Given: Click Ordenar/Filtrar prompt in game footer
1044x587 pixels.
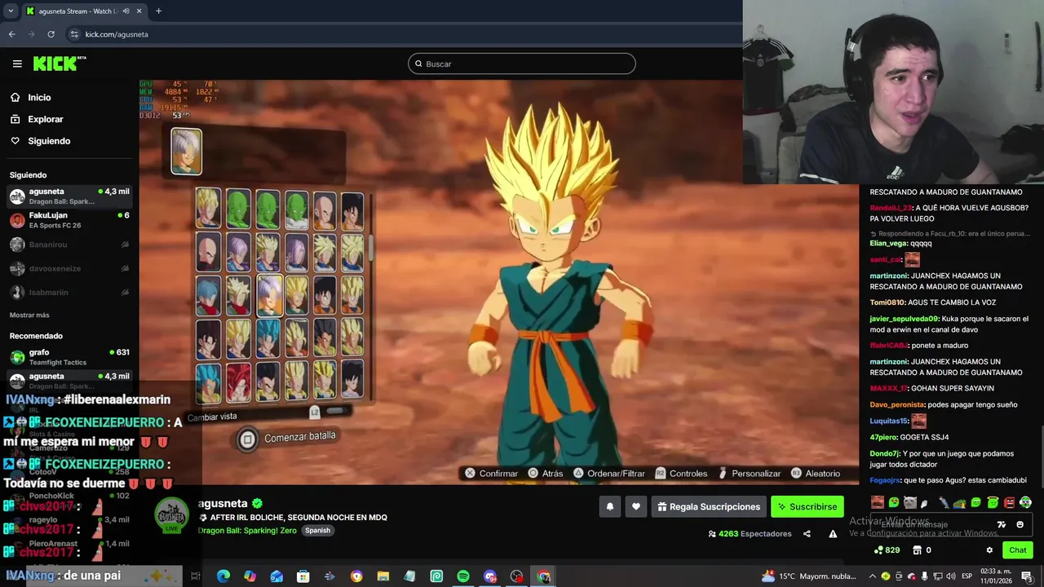Looking at the screenshot, I should point(608,473).
